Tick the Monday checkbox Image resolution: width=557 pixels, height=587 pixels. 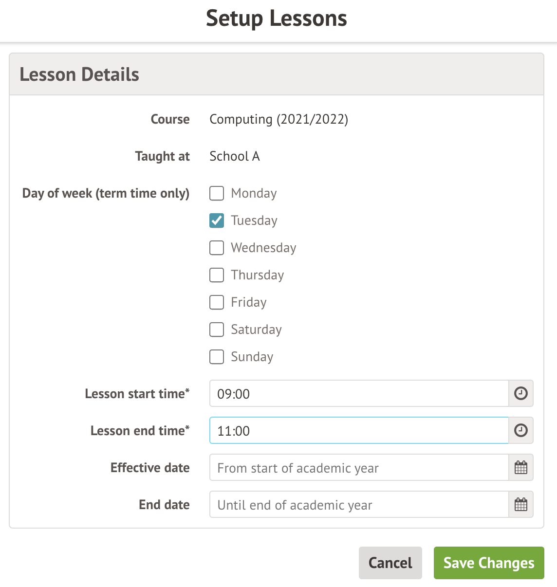tap(217, 193)
